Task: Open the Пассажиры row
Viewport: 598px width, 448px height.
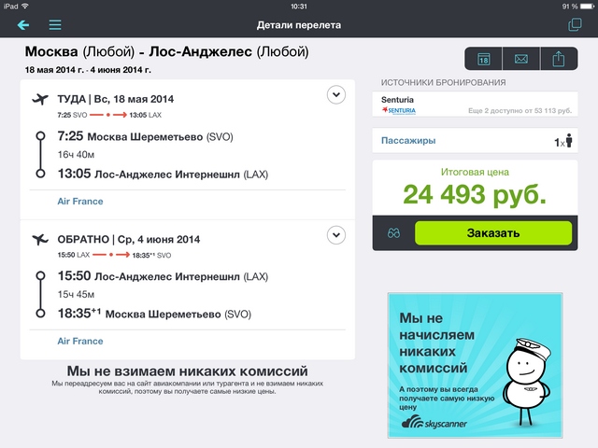Action: 475,141
